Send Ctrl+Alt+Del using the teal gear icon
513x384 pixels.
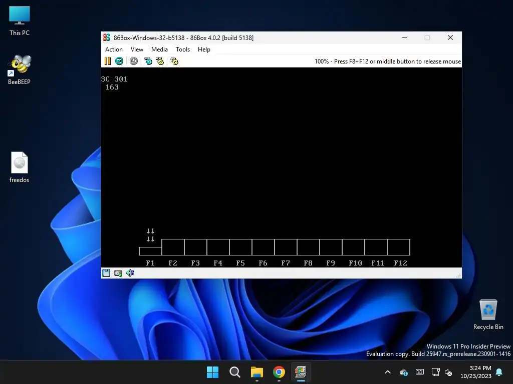(x=148, y=61)
